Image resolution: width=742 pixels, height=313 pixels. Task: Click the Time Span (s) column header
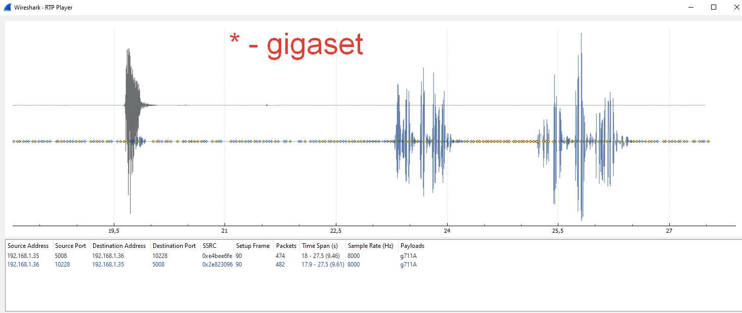(x=320, y=246)
